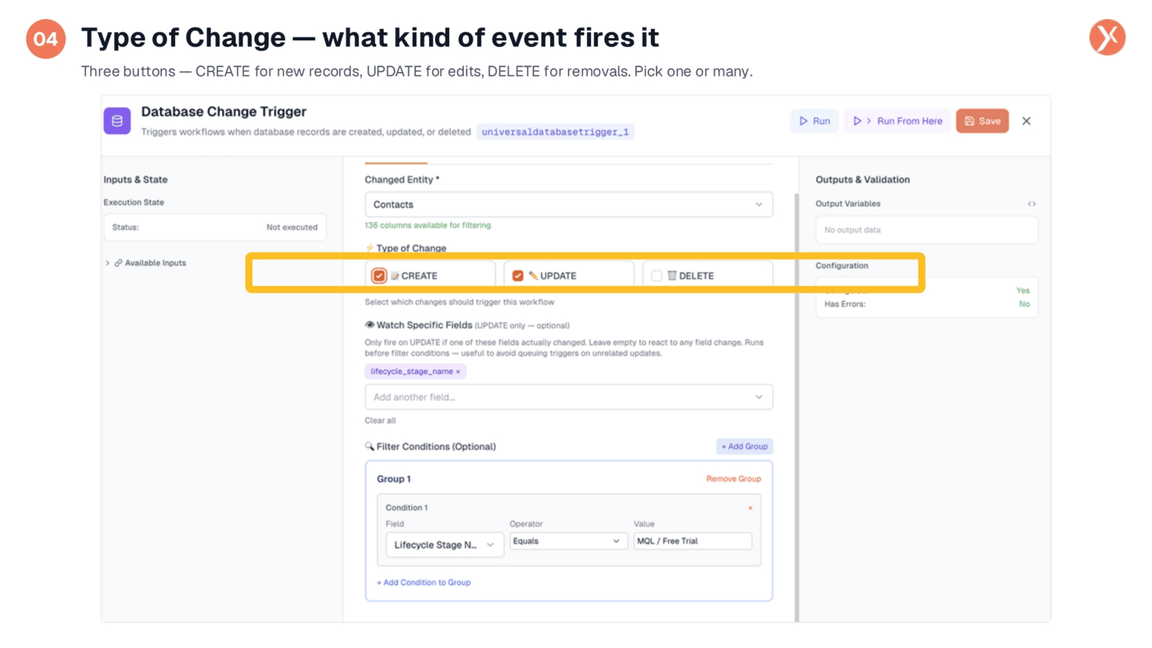Save the trigger configuration
Viewport: 1152px width, 648px height.
click(982, 121)
